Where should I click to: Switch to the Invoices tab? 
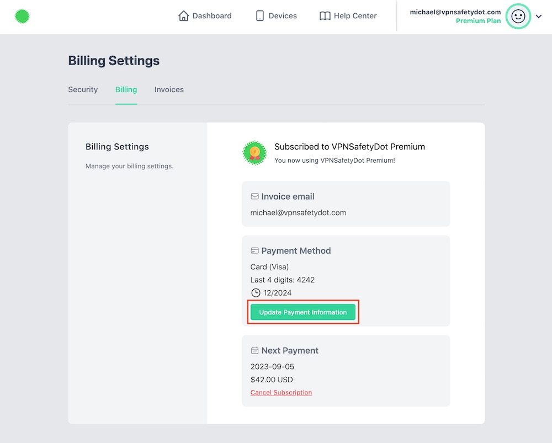[169, 90]
